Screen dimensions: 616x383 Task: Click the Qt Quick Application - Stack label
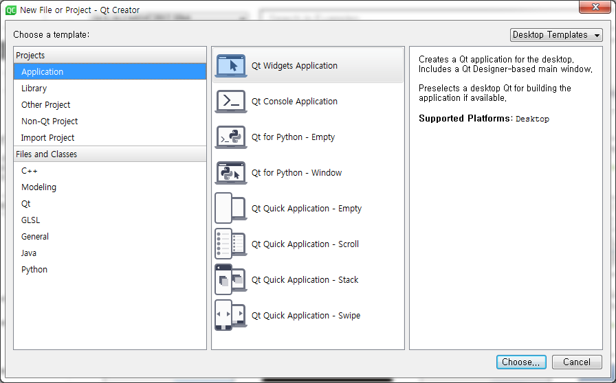point(305,280)
